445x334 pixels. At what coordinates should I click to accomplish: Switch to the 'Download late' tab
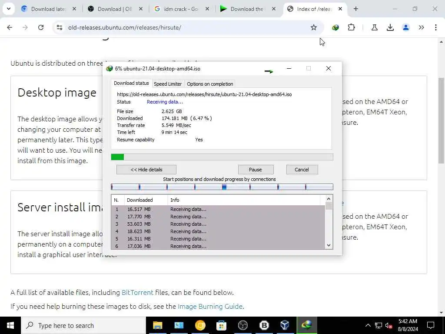(48, 9)
